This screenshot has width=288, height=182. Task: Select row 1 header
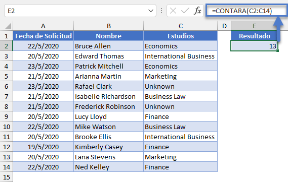click(7, 36)
